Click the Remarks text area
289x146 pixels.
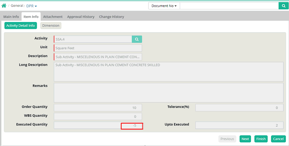[168, 93]
